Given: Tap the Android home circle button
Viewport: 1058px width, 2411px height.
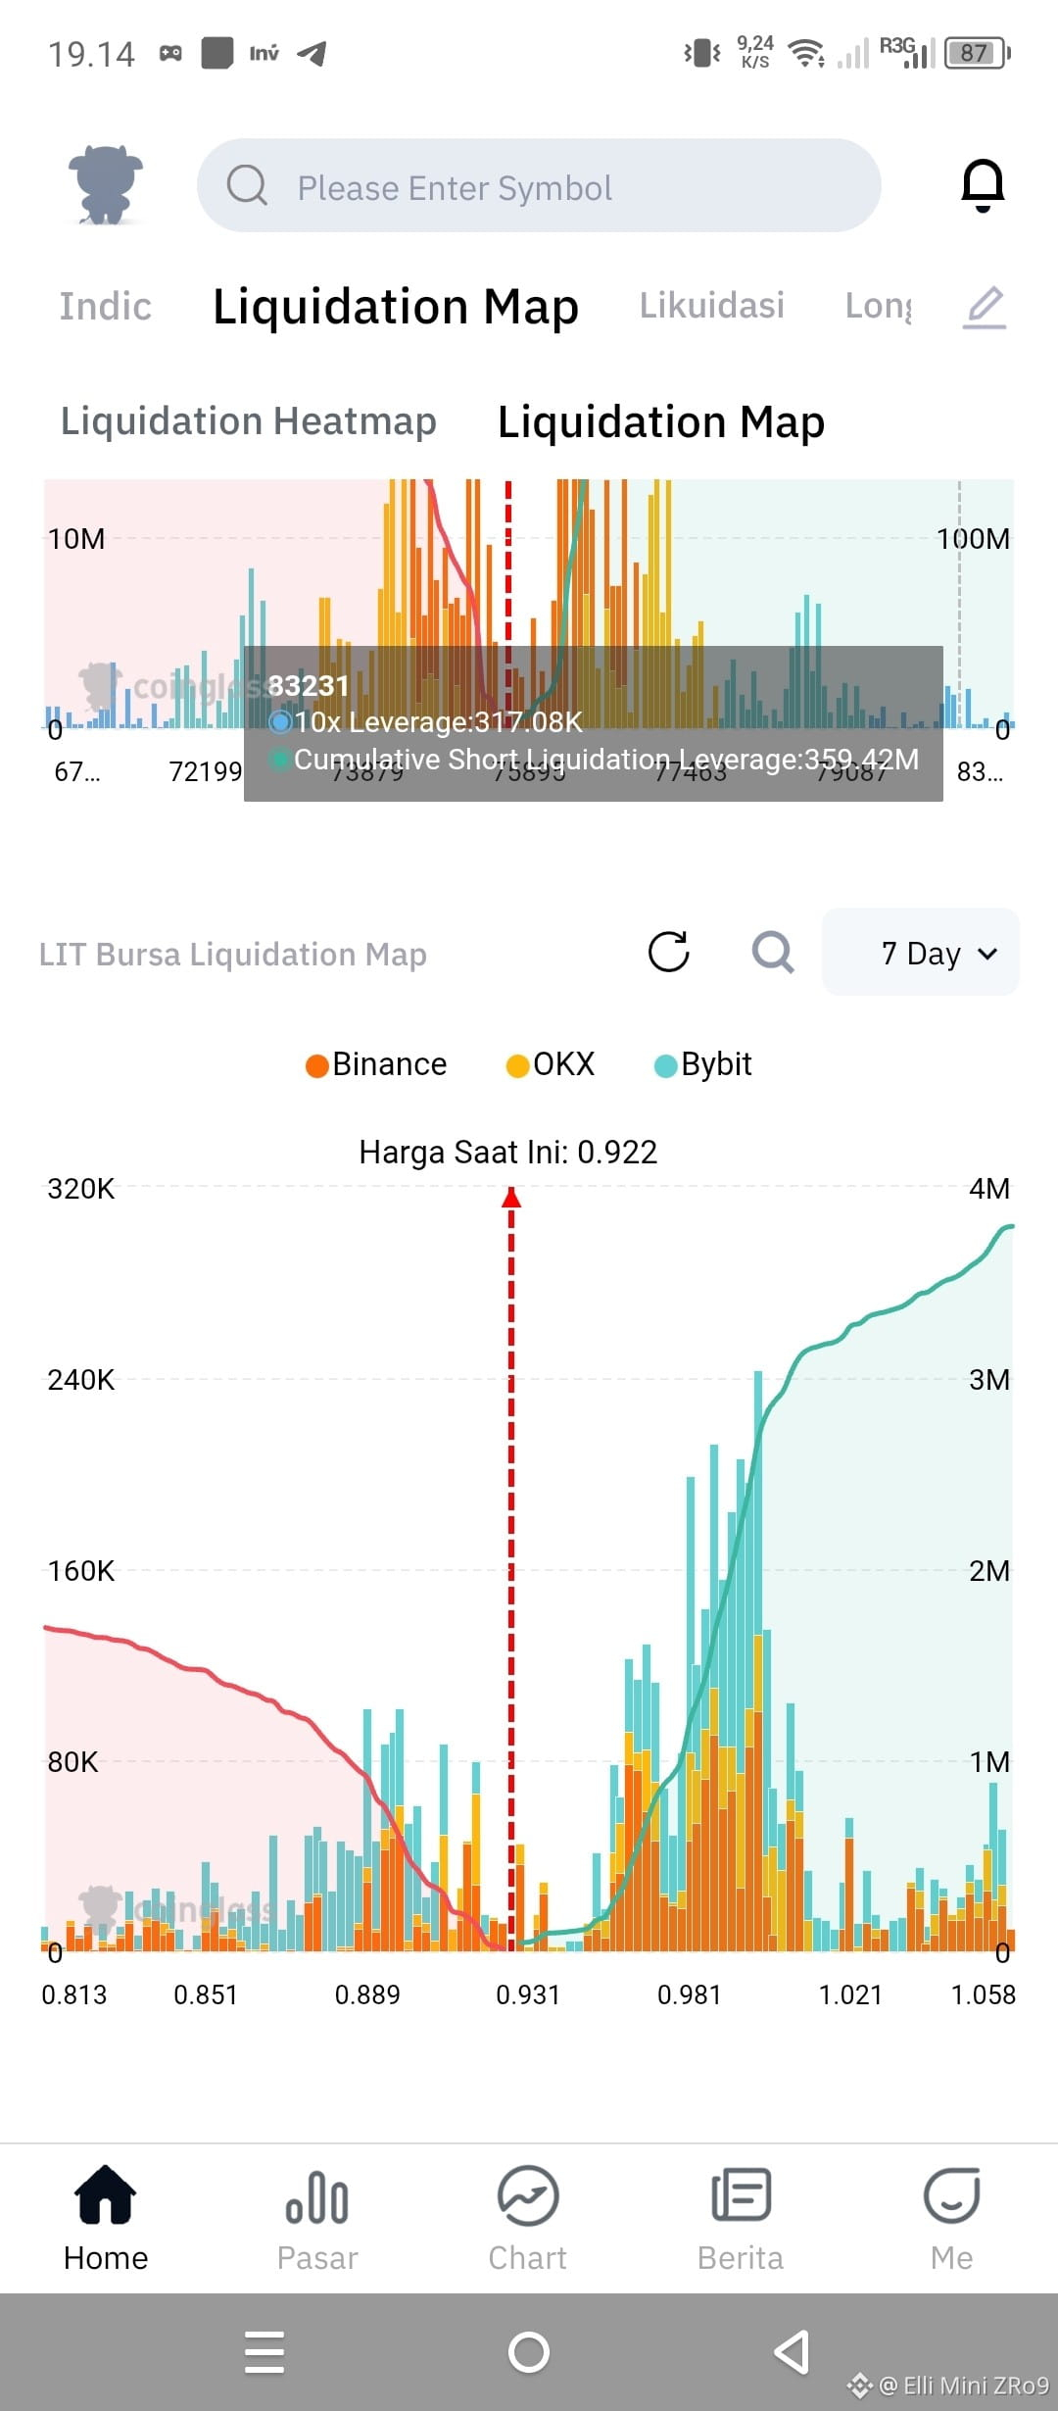Looking at the screenshot, I should (x=529, y=2352).
